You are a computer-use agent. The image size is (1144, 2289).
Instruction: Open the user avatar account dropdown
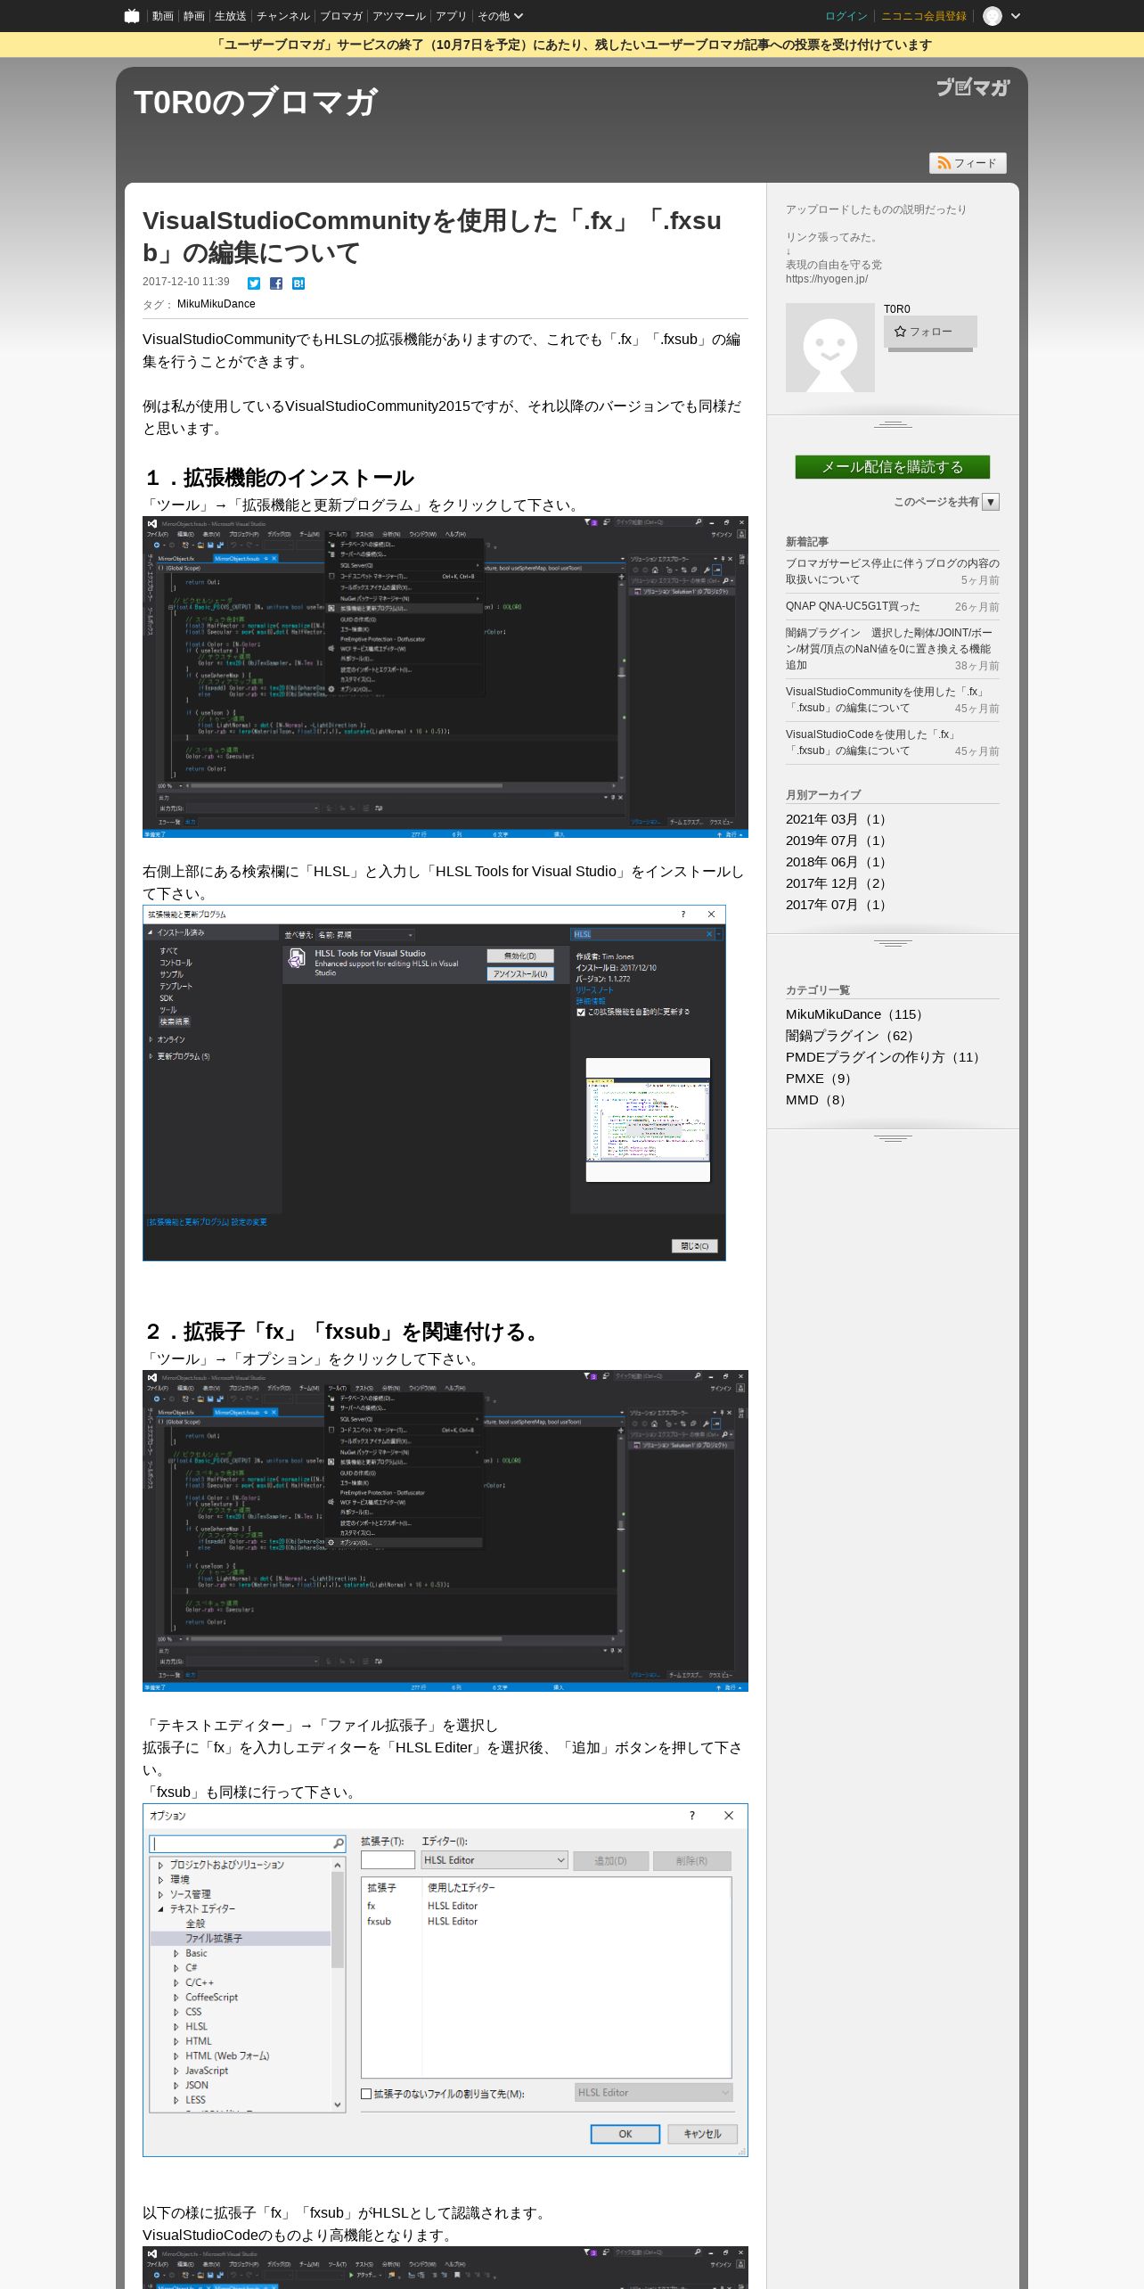point(1001,16)
